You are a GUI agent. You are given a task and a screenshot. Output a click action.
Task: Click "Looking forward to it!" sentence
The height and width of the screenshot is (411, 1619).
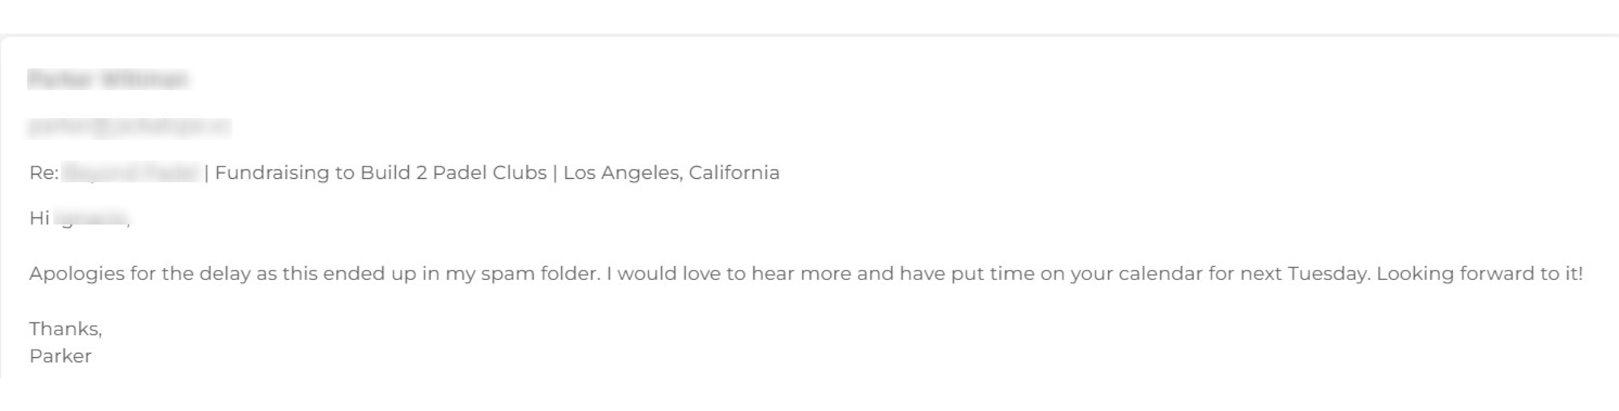click(1480, 274)
